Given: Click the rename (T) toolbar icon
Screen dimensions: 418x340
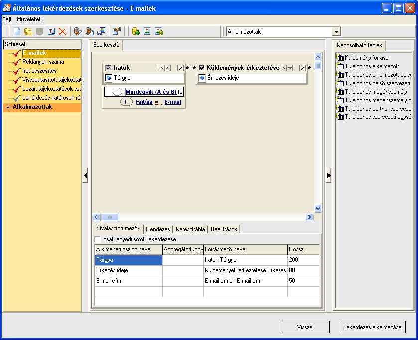Looking at the screenshot, I should (x=51, y=31).
